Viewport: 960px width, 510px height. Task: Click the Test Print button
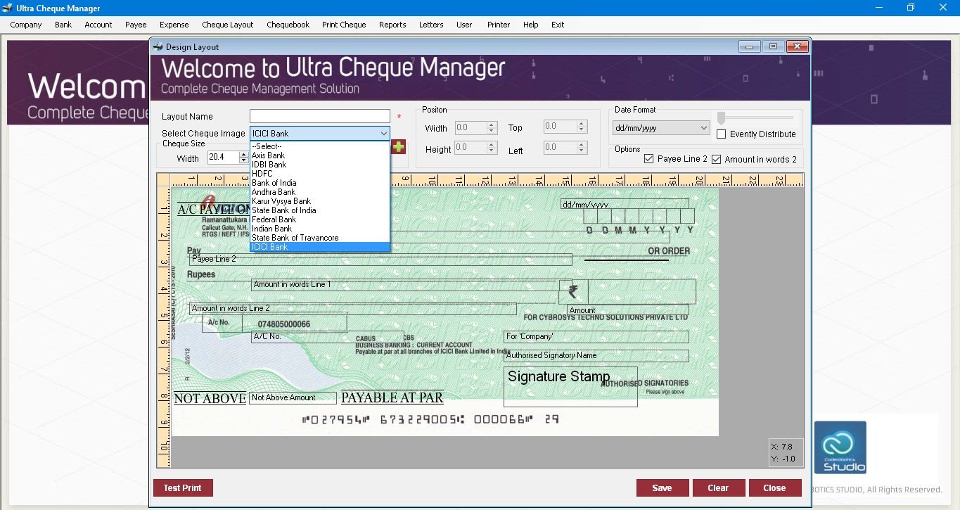pos(183,488)
